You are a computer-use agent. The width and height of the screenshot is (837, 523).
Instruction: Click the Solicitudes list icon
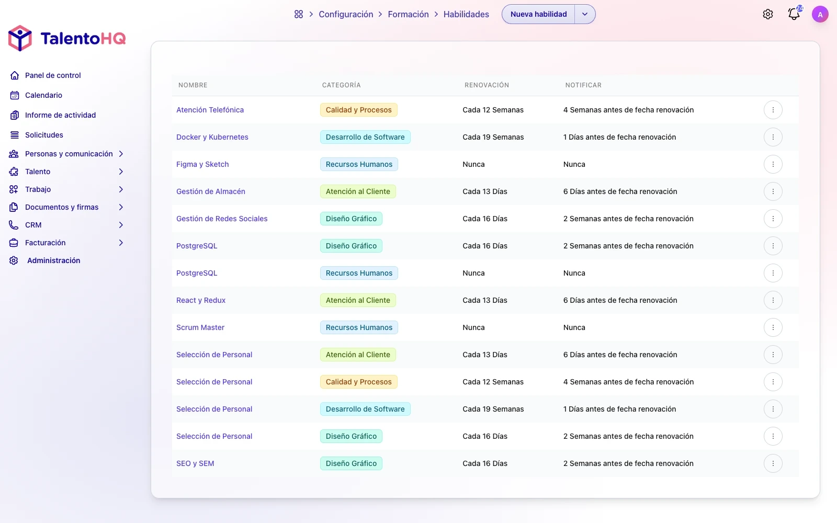pyautogui.click(x=15, y=135)
